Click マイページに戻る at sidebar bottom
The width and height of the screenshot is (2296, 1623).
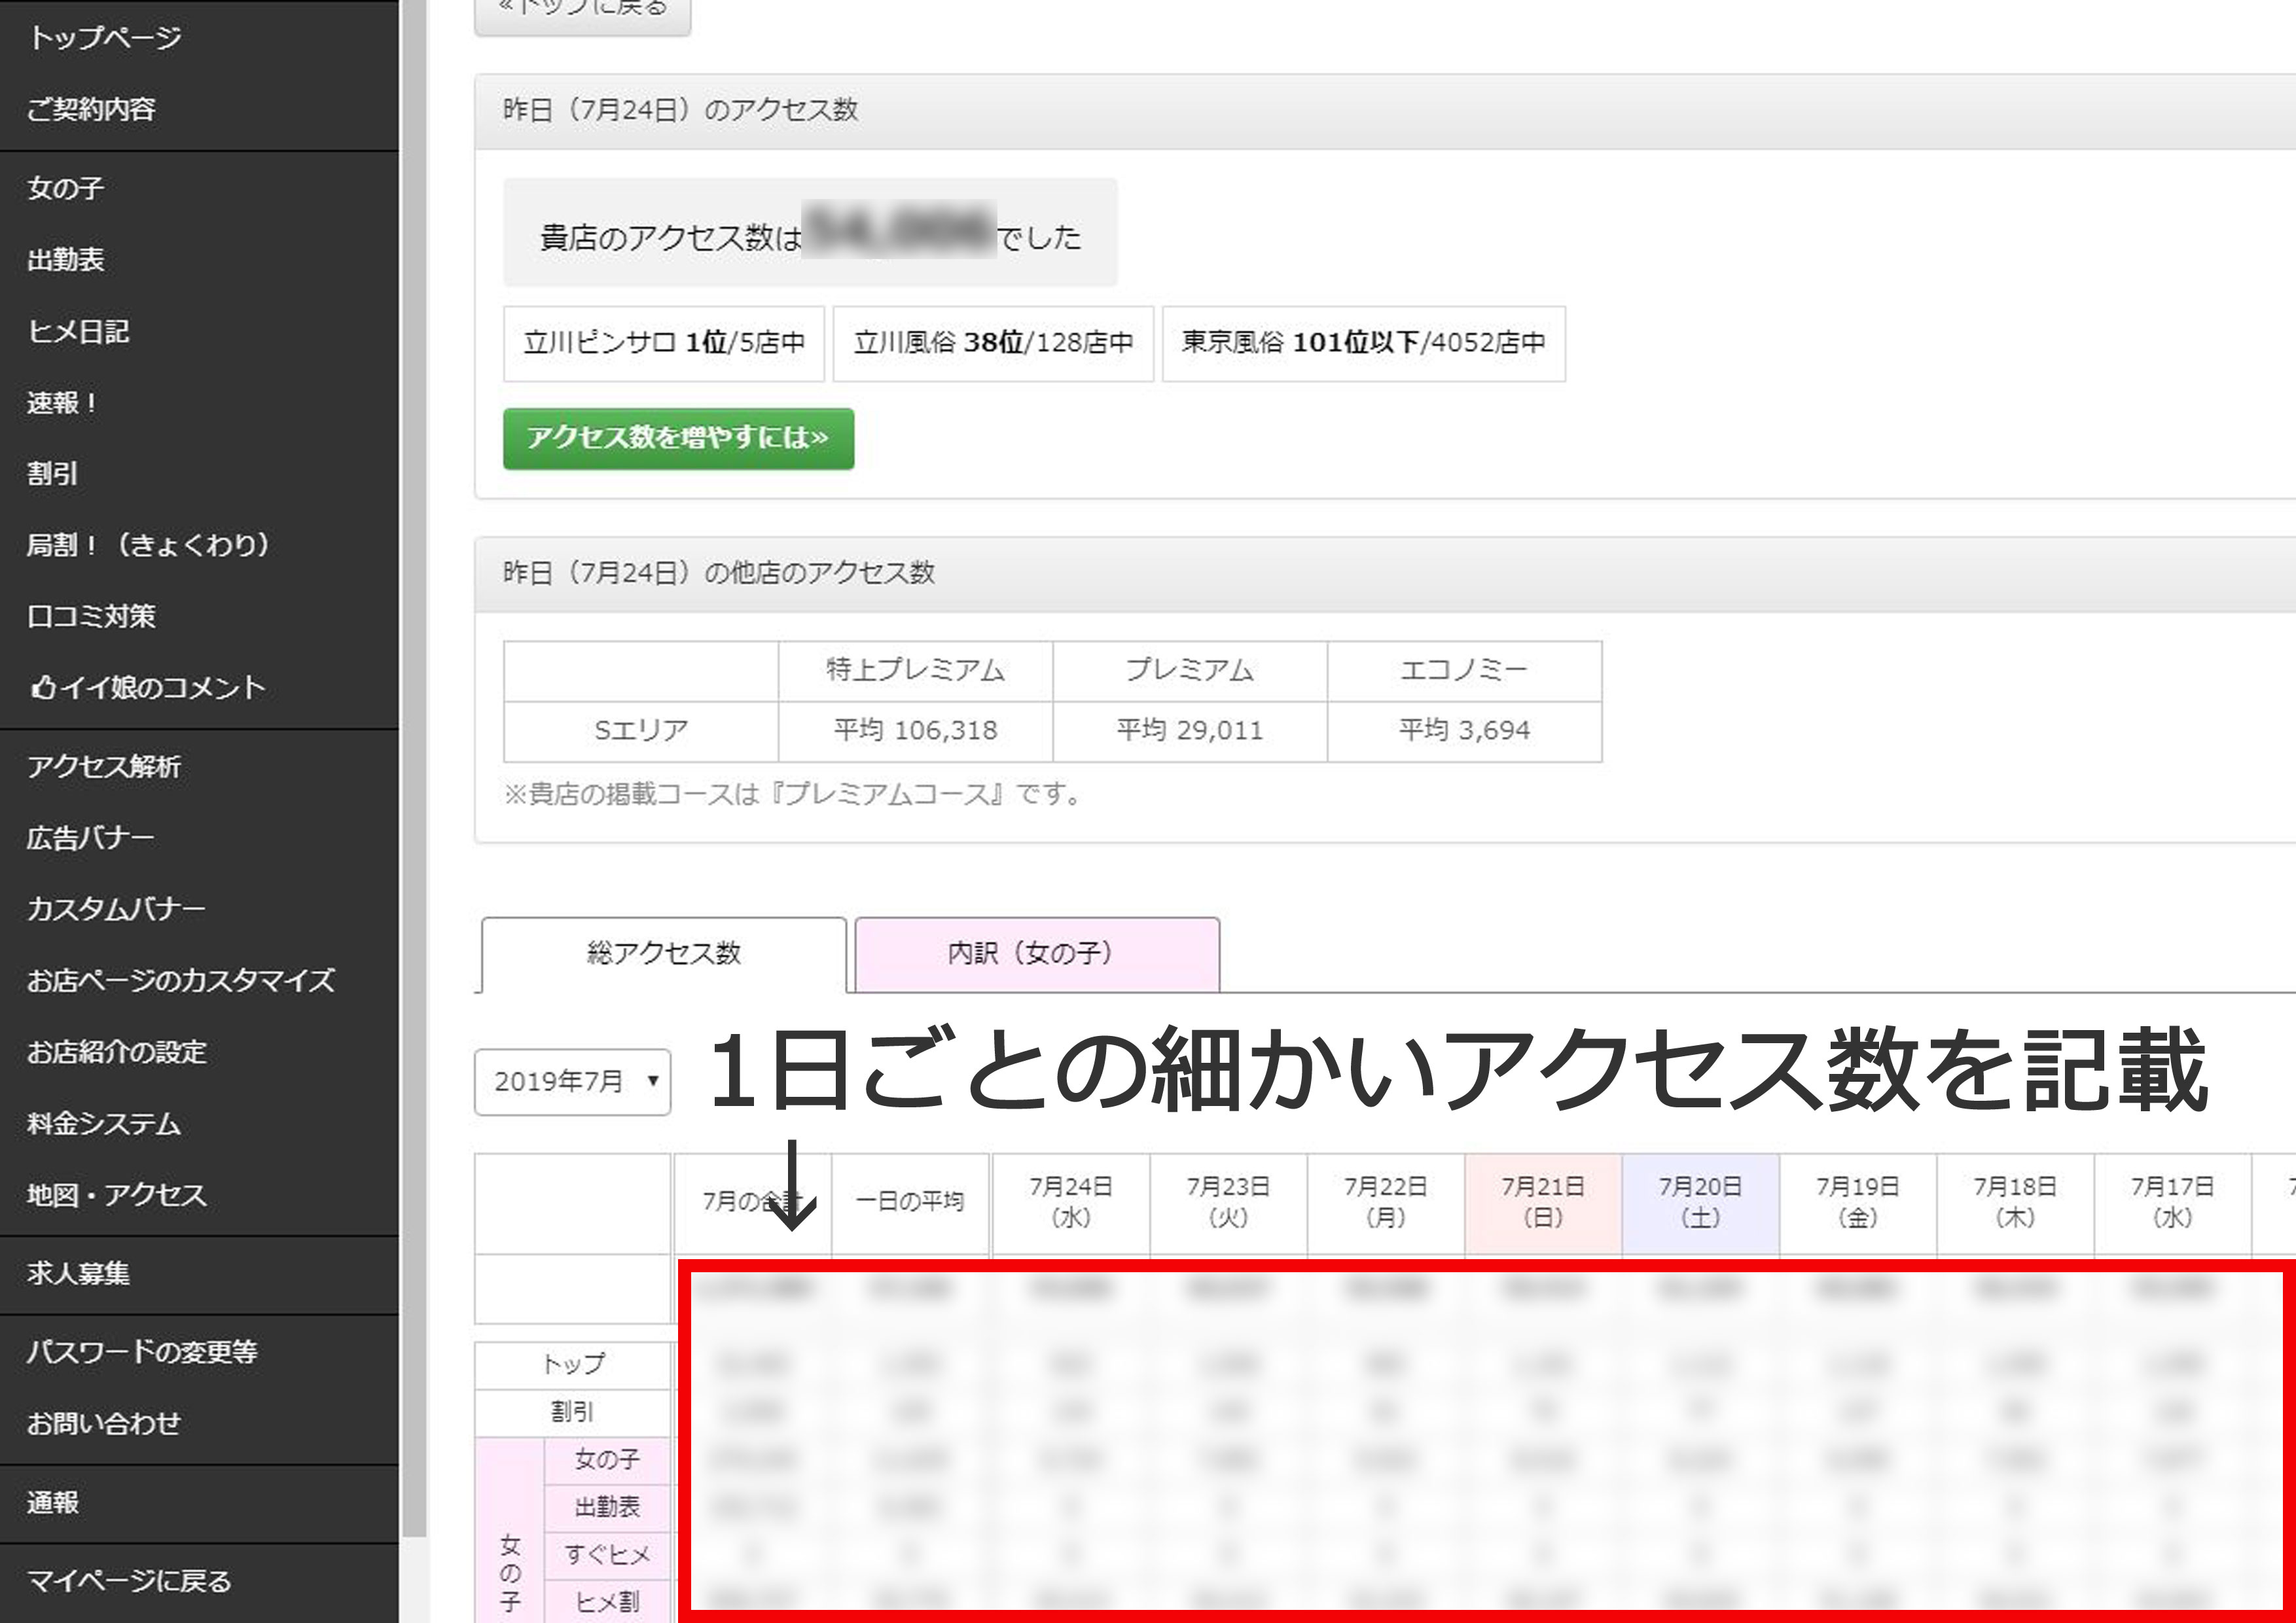click(x=129, y=1580)
